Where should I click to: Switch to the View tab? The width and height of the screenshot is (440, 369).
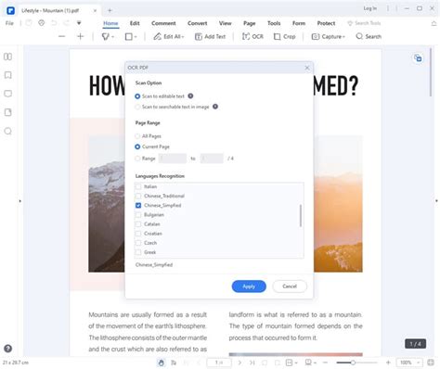coord(225,23)
